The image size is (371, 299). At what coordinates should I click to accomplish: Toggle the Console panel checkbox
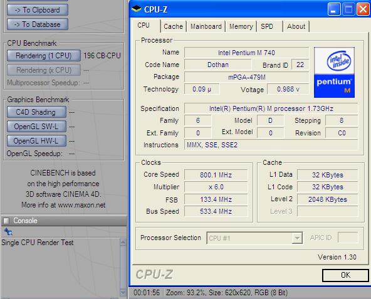(x=6, y=221)
